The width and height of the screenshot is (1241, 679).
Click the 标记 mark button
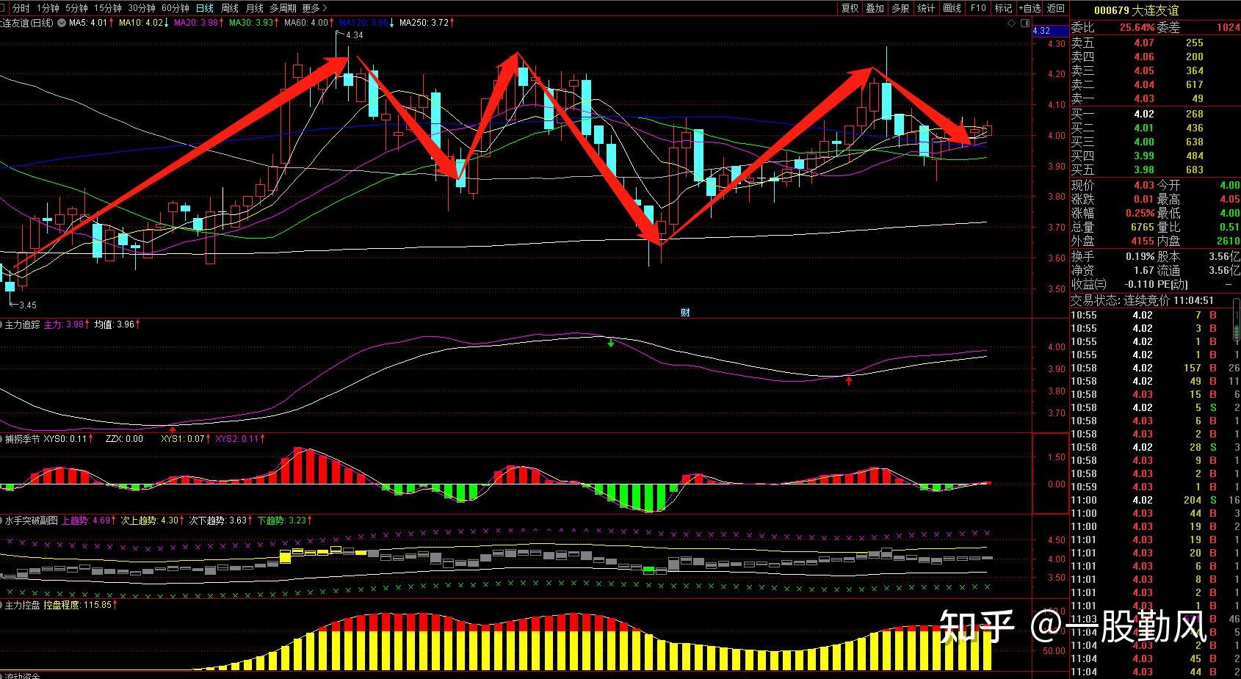[x=1003, y=8]
